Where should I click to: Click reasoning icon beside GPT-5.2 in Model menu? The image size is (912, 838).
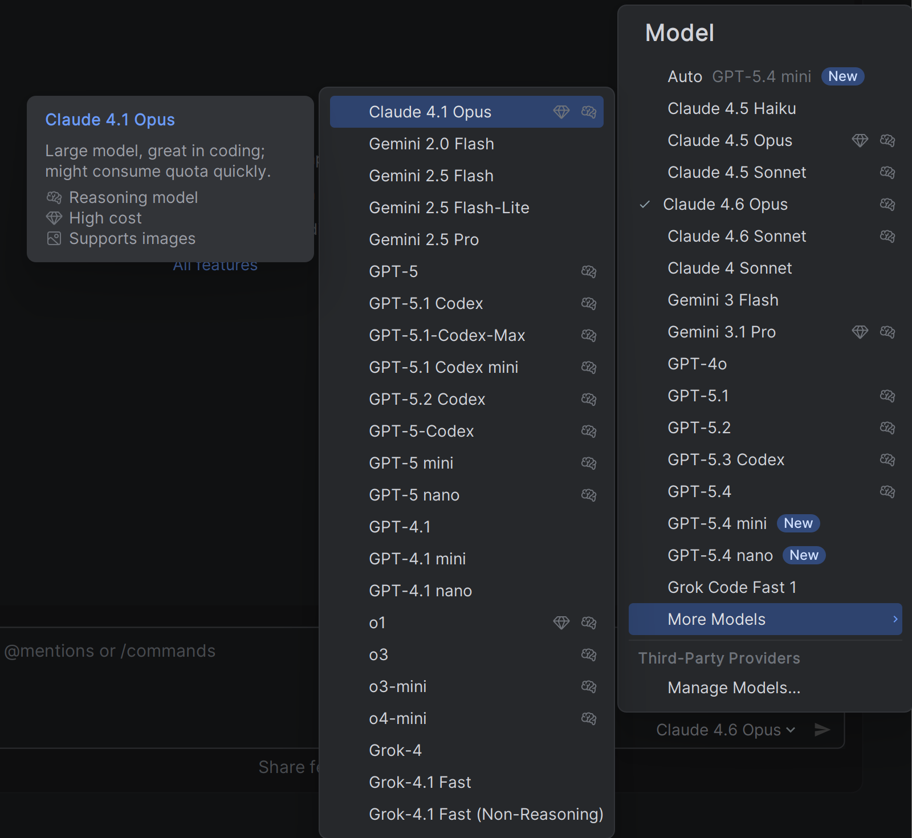click(x=887, y=428)
